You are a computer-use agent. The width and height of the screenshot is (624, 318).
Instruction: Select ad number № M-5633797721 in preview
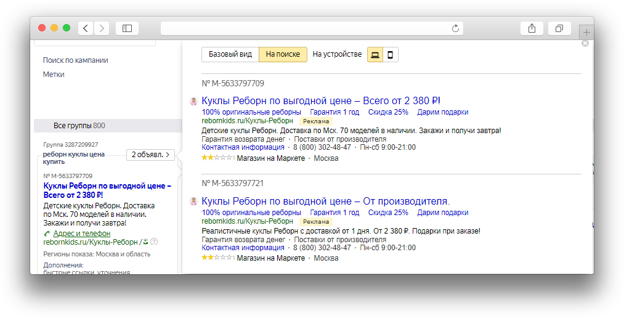click(233, 184)
